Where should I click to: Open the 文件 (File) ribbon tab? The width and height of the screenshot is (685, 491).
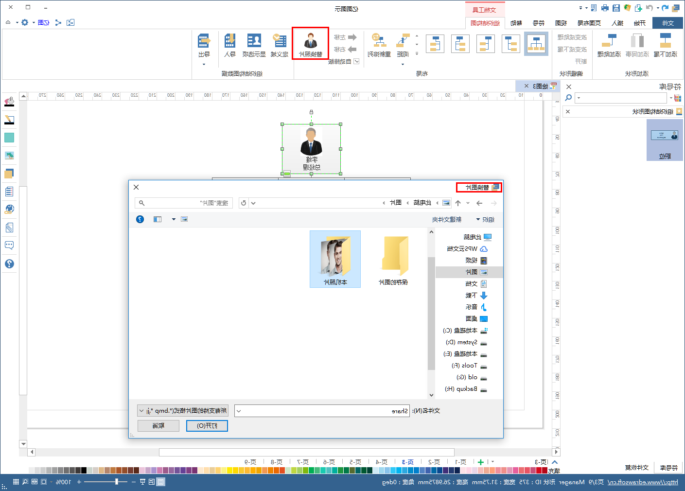click(x=667, y=23)
